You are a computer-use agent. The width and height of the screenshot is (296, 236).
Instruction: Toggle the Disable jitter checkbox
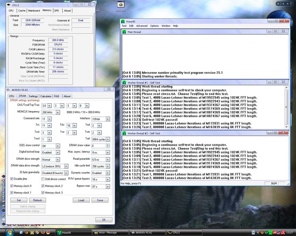click(x=12, y=179)
